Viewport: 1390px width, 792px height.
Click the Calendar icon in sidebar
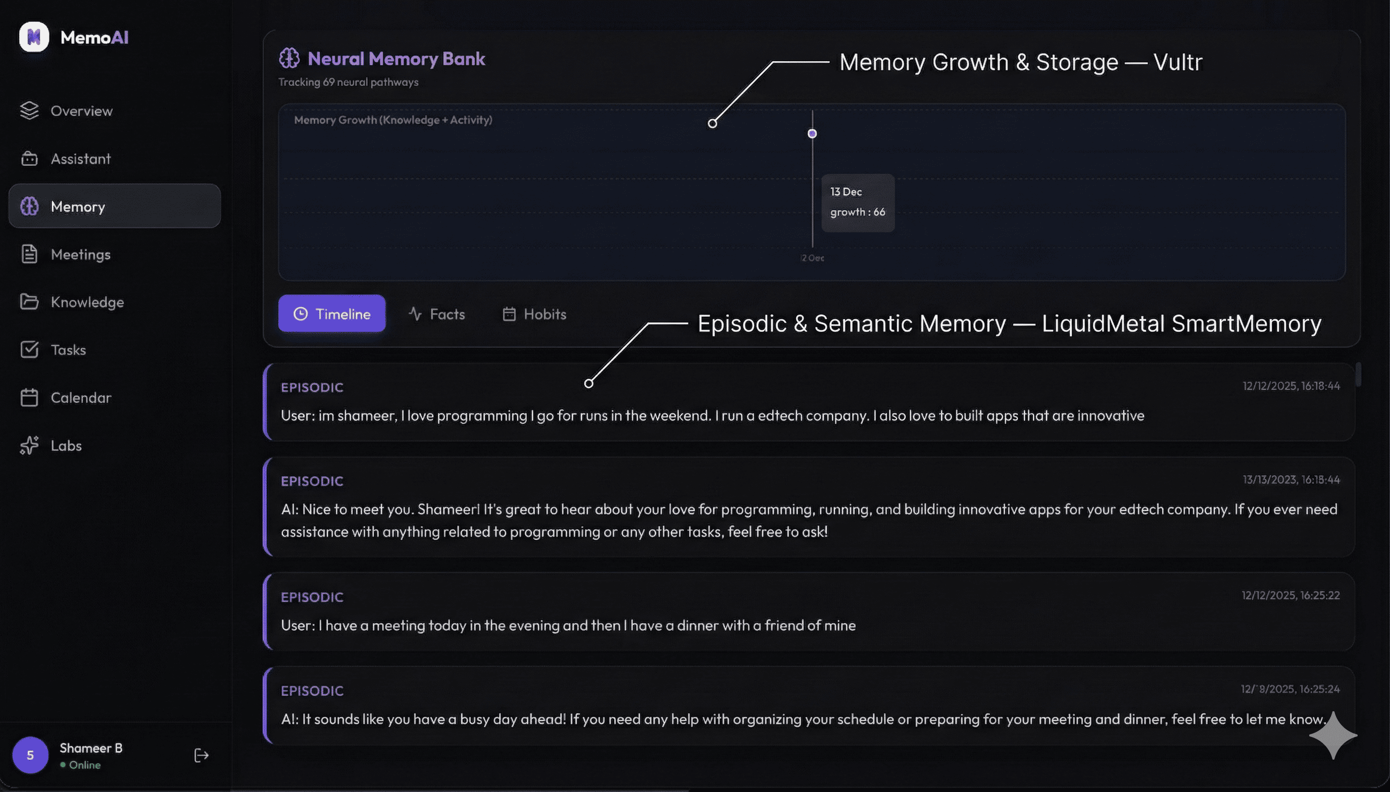pos(29,398)
